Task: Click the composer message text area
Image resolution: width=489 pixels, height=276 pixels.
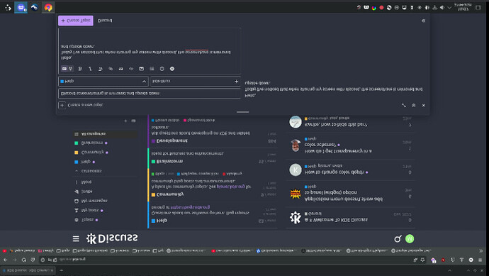Action: [150, 45]
